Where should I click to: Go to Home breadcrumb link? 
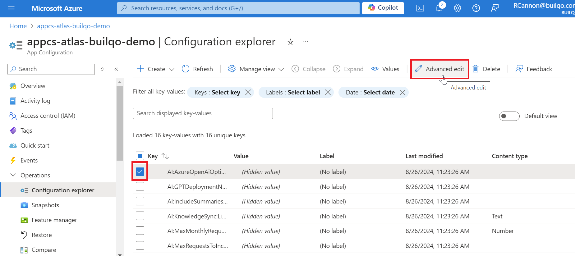[18, 26]
